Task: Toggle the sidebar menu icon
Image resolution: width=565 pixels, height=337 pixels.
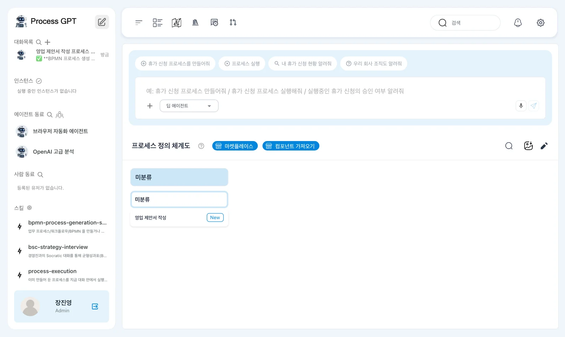Action: (139, 23)
